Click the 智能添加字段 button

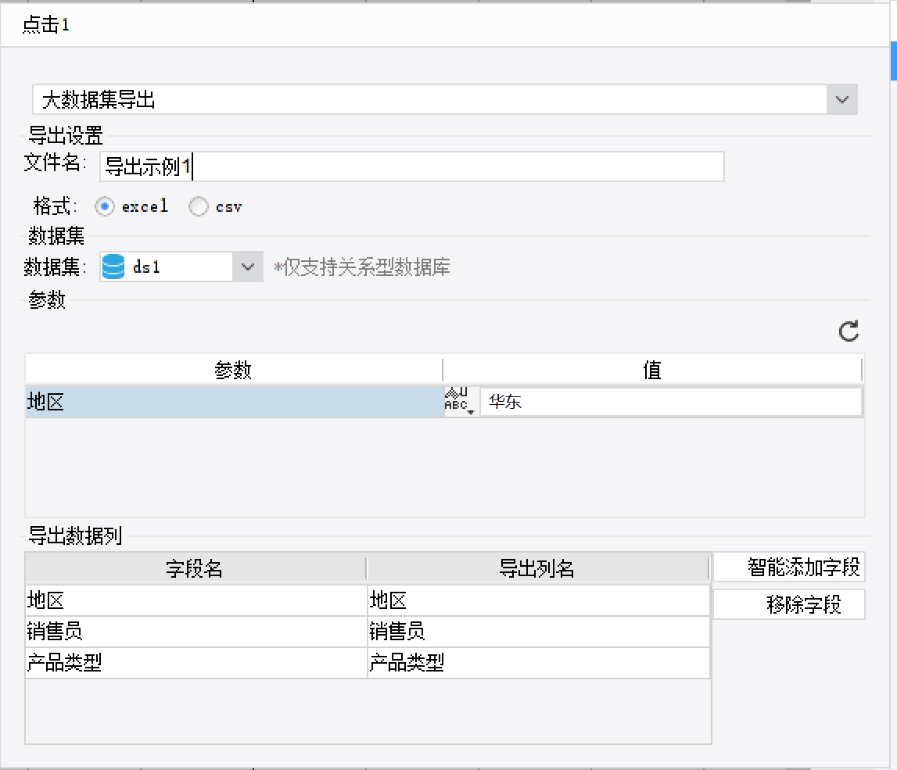pos(788,568)
